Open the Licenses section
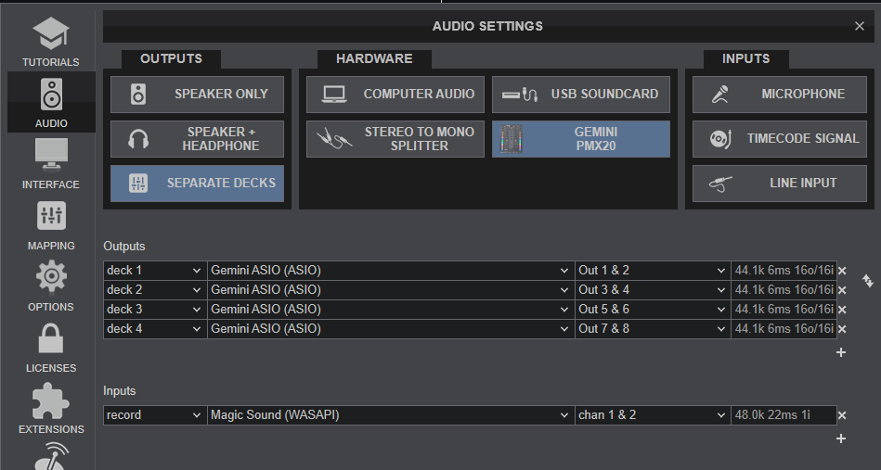 tap(51, 347)
